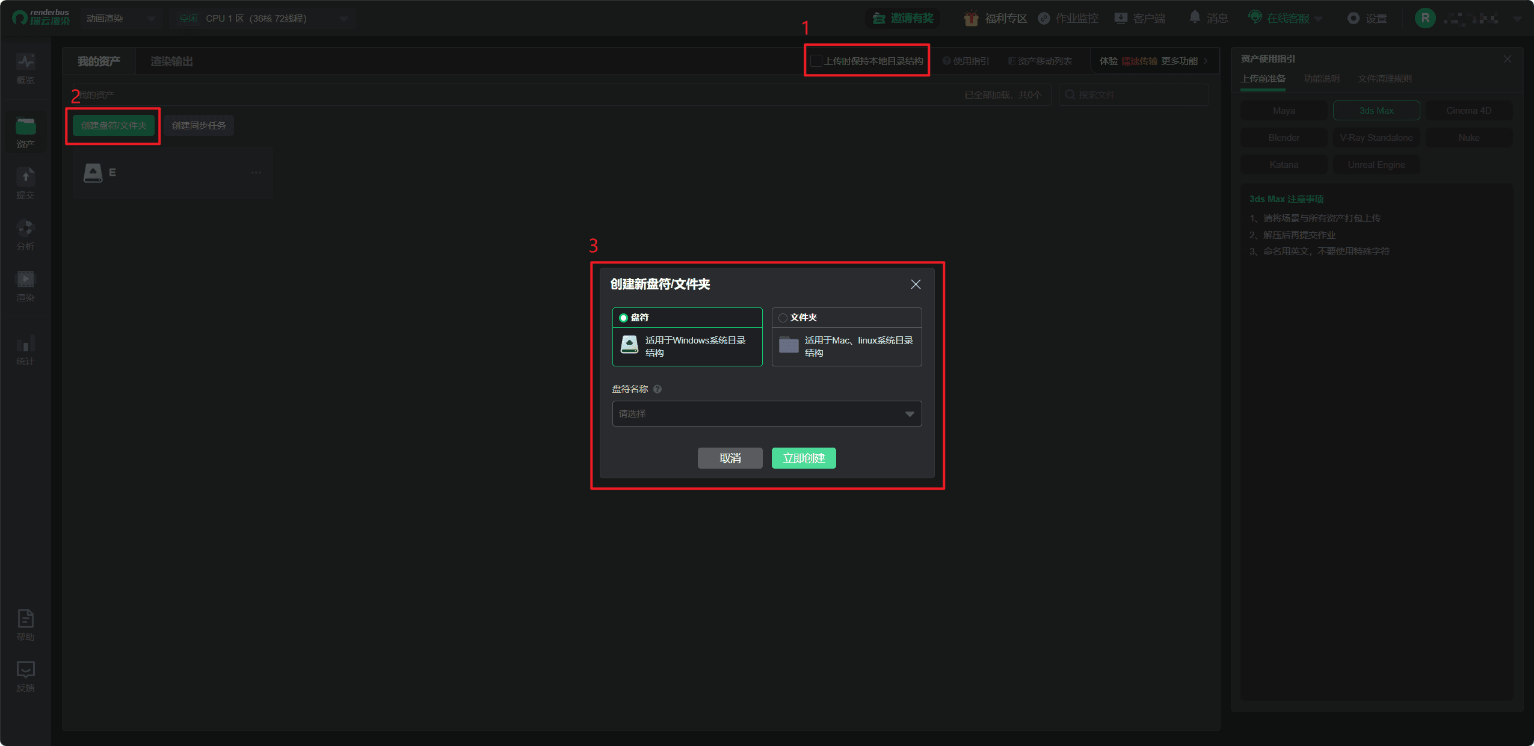
Task: Switch to the 我的资产 tab
Action: tap(99, 61)
